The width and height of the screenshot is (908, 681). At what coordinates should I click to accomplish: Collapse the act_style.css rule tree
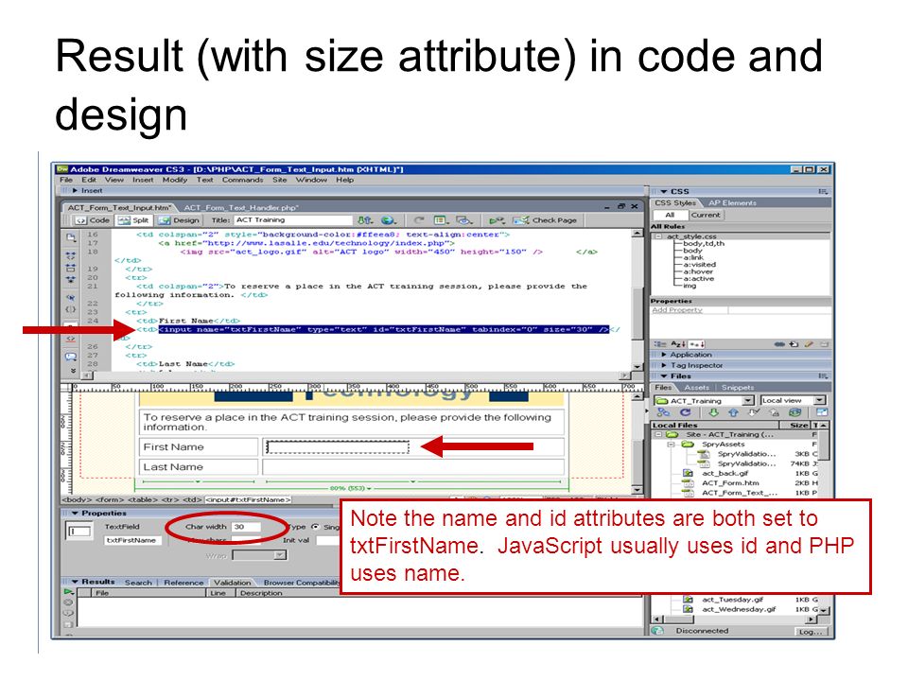(658, 236)
